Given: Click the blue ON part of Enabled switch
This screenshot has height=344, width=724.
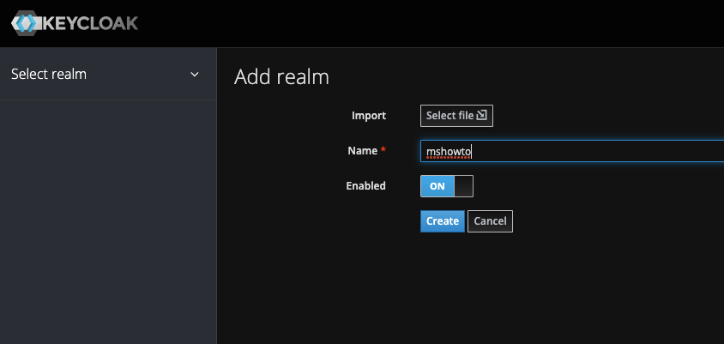Looking at the screenshot, I should (x=437, y=186).
